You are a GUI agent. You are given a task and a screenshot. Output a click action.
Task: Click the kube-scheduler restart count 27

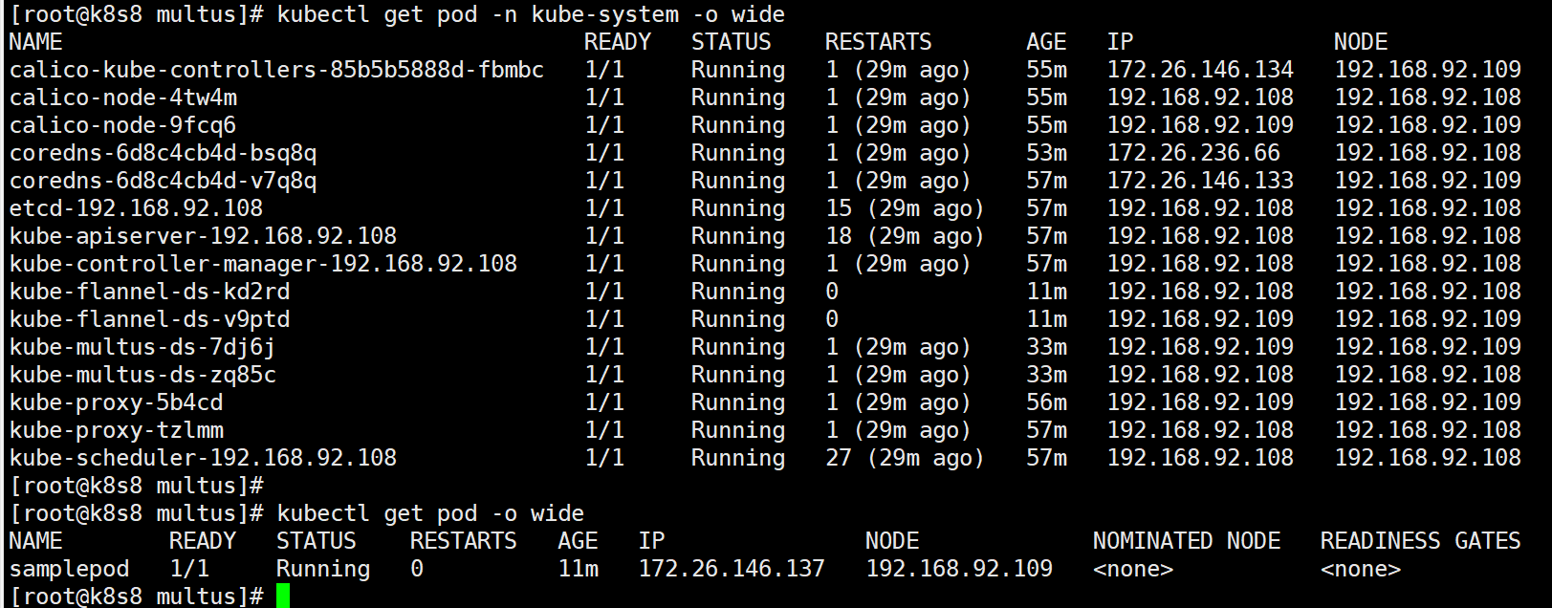point(839,458)
